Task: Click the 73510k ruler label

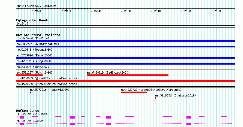Action: (126, 11)
